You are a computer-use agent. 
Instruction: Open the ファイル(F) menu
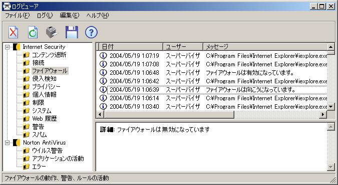(x=17, y=15)
